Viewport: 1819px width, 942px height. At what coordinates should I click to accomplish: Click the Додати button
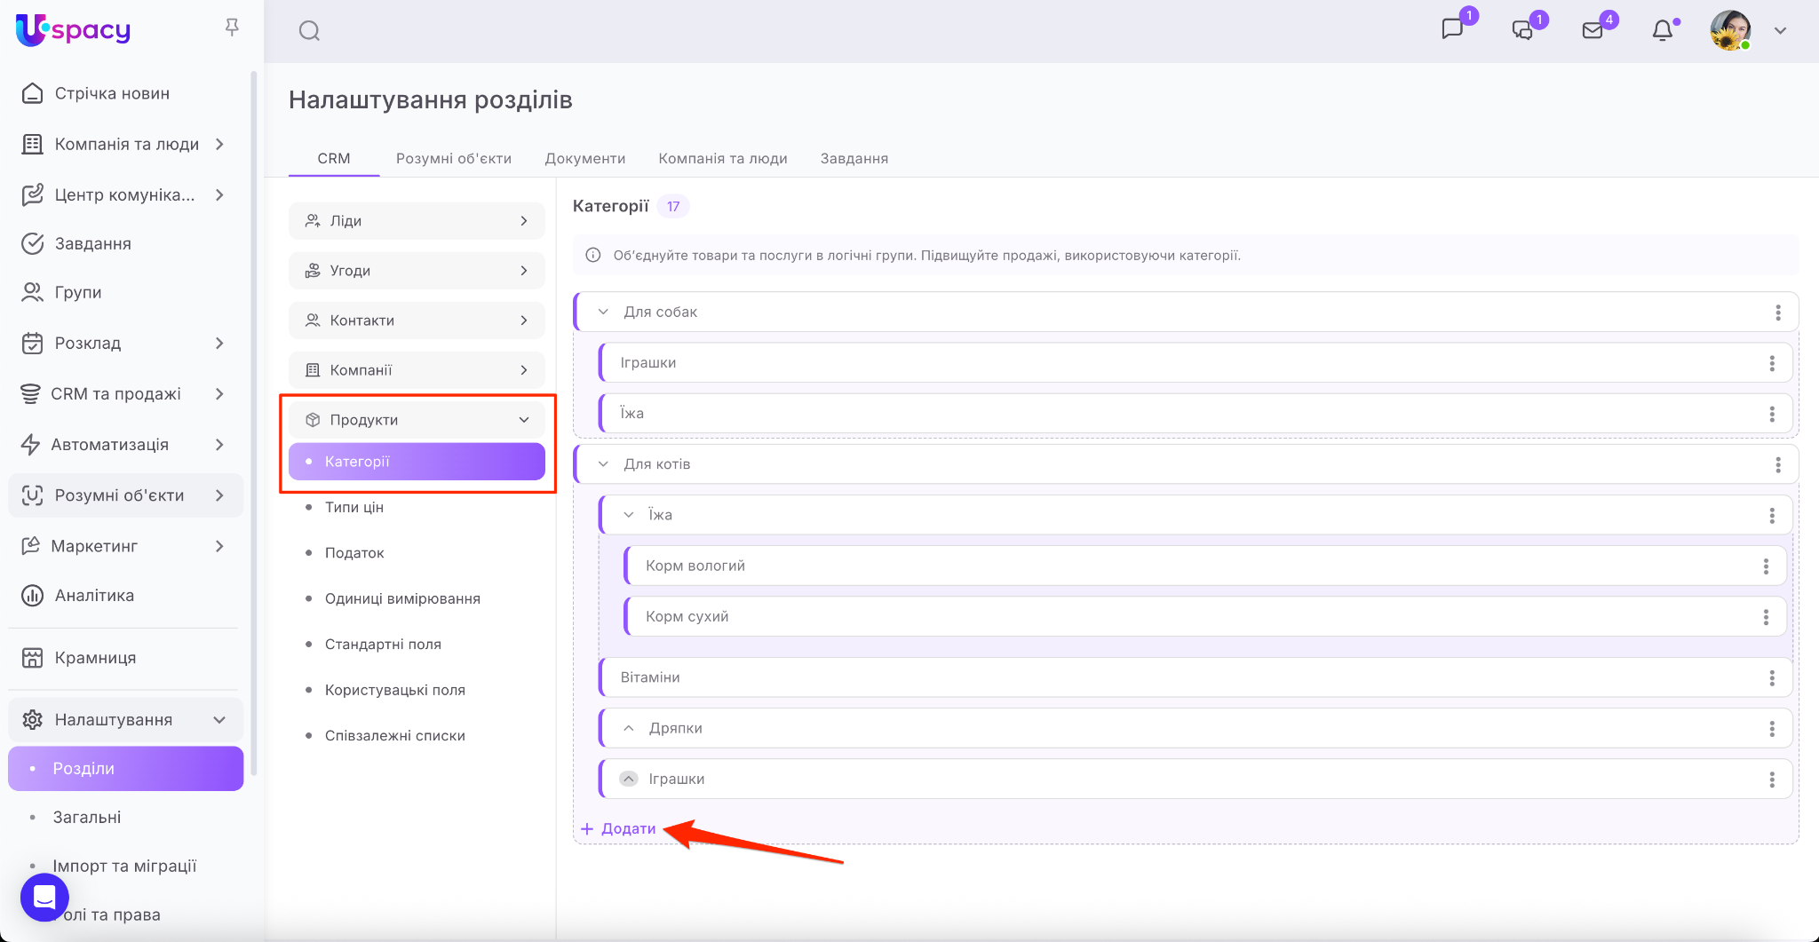click(x=619, y=828)
